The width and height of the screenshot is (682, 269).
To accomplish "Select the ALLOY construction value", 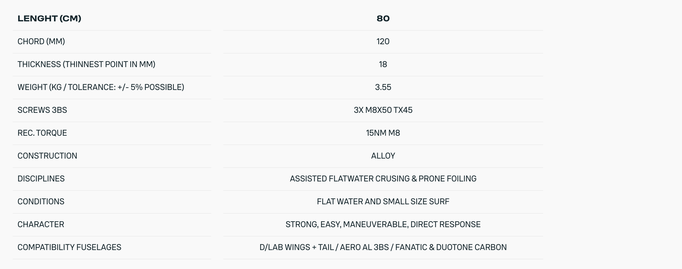I will pyautogui.click(x=383, y=156).
